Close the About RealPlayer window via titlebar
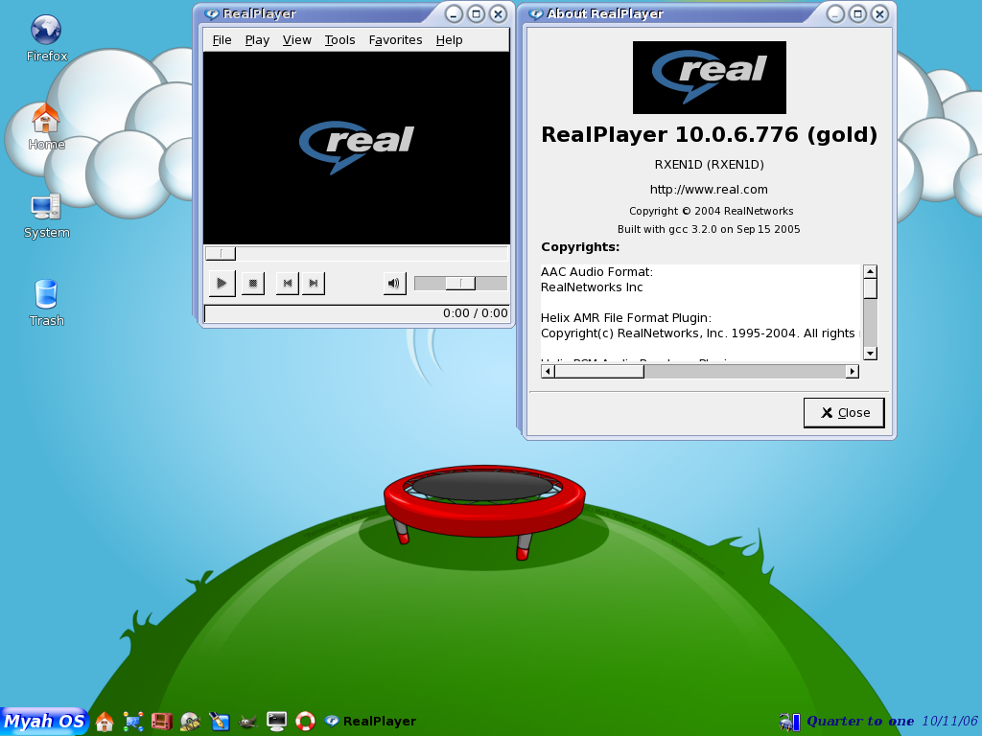 pyautogui.click(x=879, y=13)
